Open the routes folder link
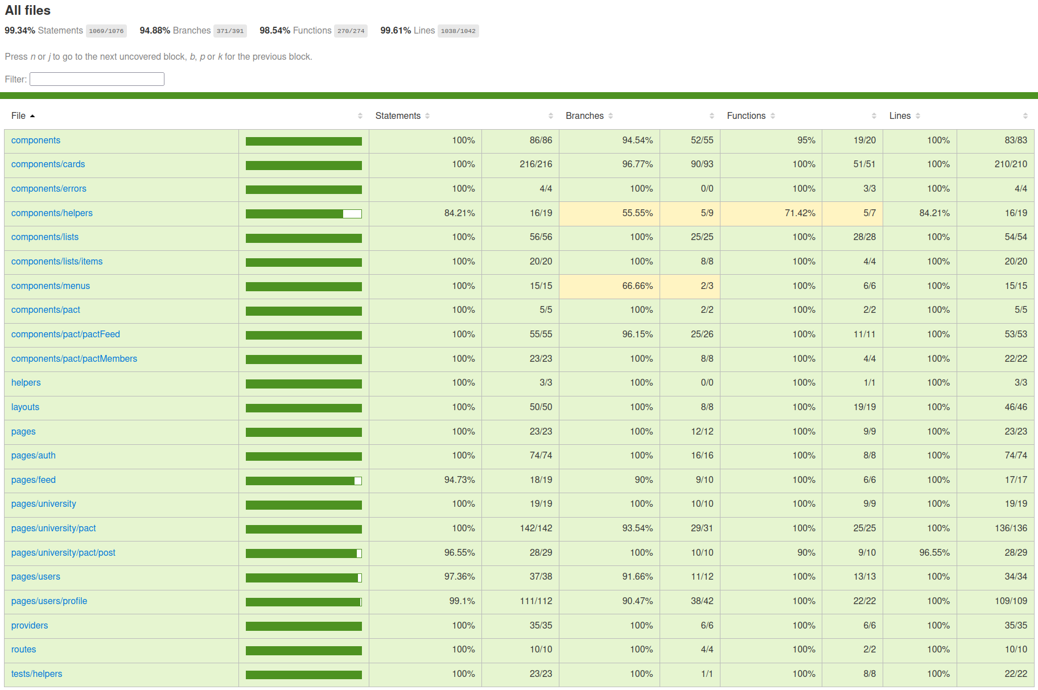The height and width of the screenshot is (690, 1038). coord(23,650)
